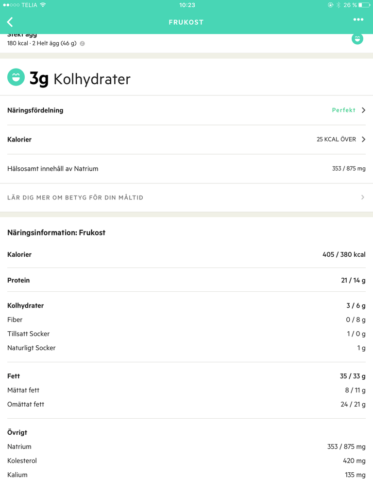The image size is (373, 498).
Task: Tap the green smiley next to egg item
Action: (x=357, y=39)
